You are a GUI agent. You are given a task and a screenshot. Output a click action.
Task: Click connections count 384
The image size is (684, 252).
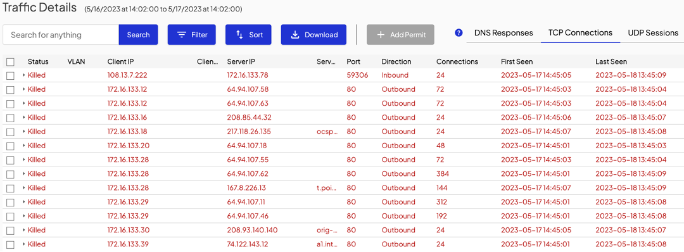442,173
